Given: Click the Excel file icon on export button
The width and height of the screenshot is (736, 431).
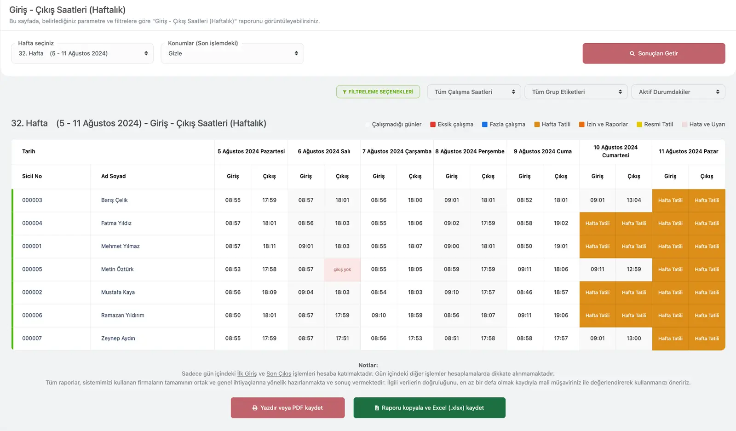Looking at the screenshot, I should [377, 408].
